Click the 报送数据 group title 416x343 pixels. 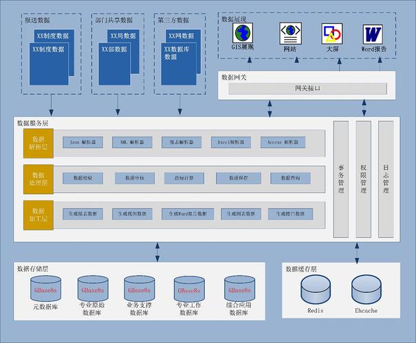[x=37, y=20]
